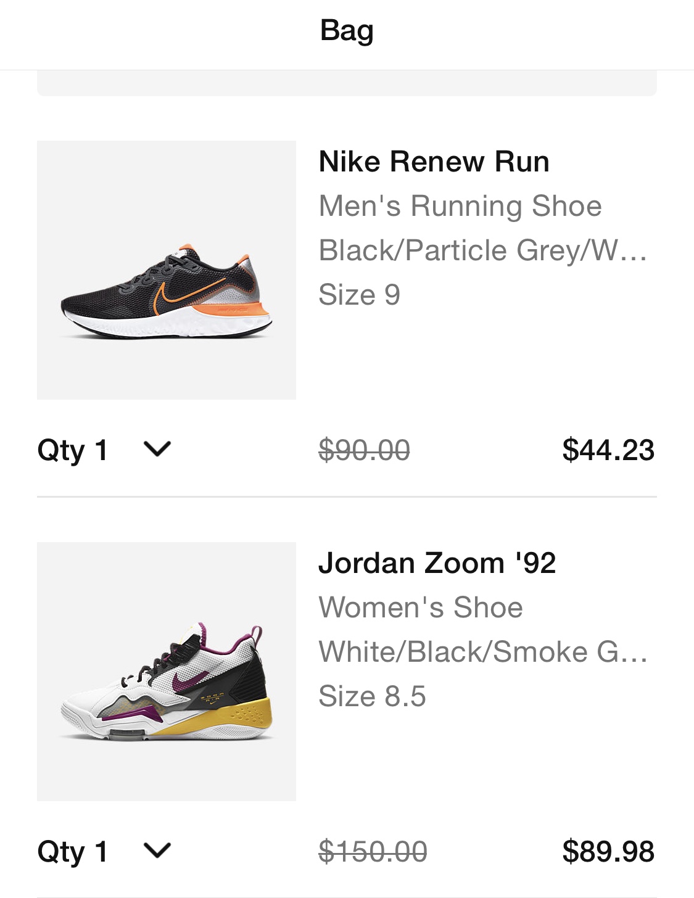Click the truncated colorway text Black/Particle Grey
This screenshot has width=694, height=898.
[482, 250]
